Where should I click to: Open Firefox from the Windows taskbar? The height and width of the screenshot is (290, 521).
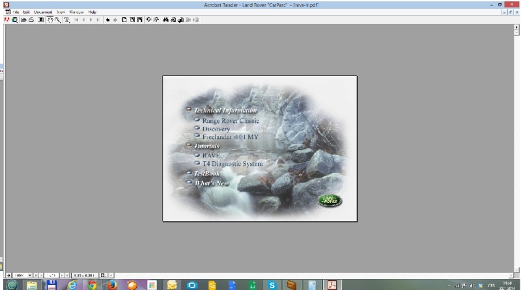click(111, 285)
